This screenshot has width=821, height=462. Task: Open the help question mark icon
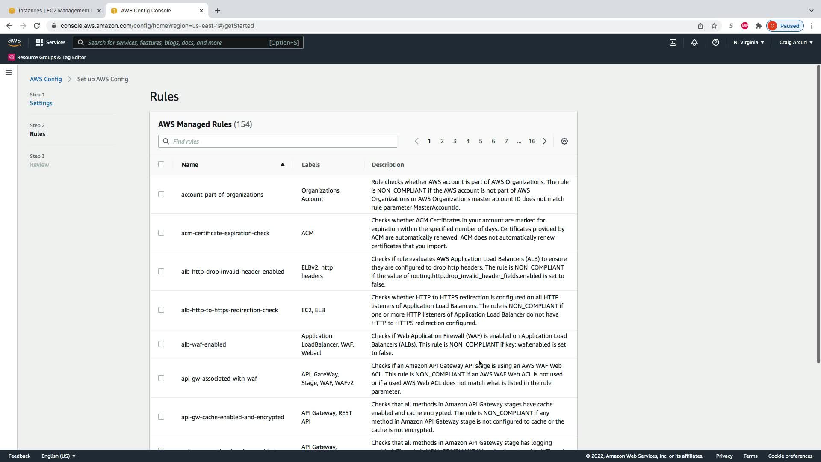pos(715,42)
